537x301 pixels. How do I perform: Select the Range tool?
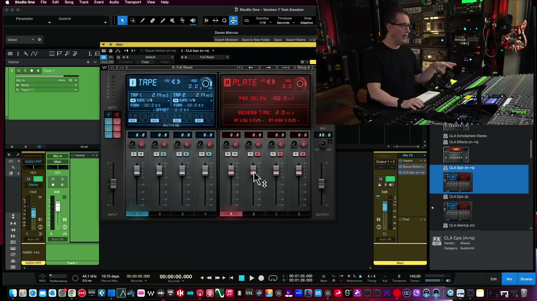click(x=133, y=20)
